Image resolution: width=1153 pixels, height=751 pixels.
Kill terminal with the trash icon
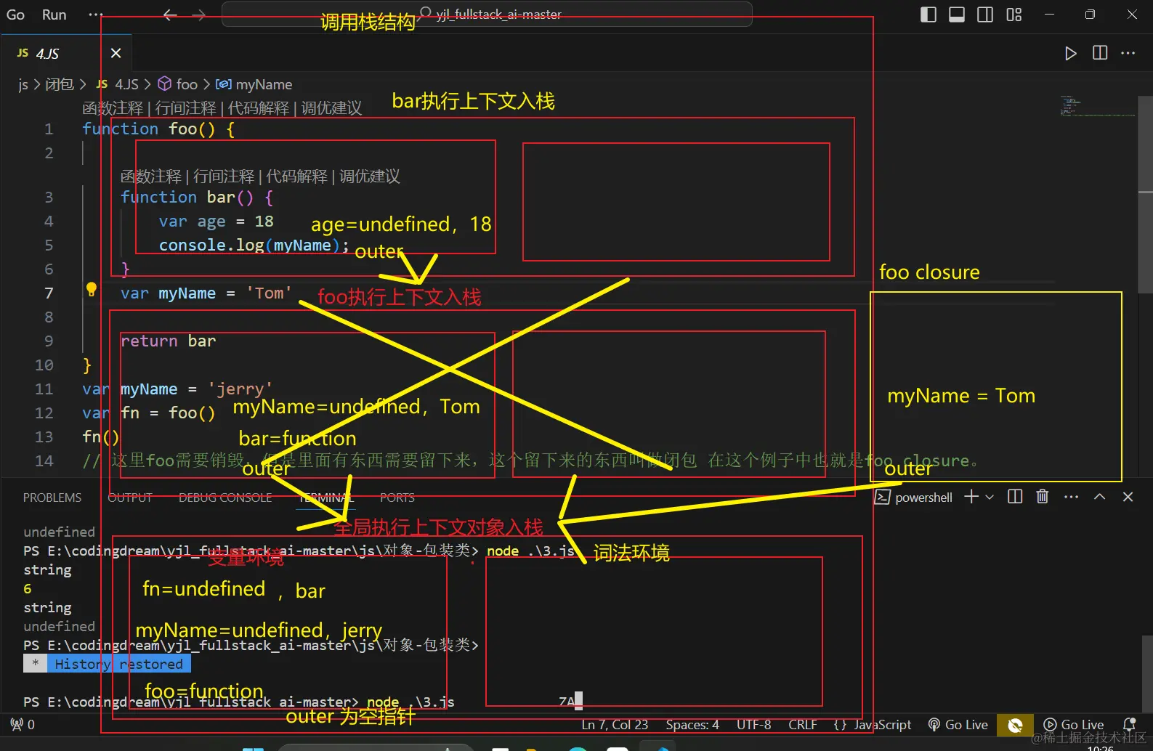tap(1043, 497)
